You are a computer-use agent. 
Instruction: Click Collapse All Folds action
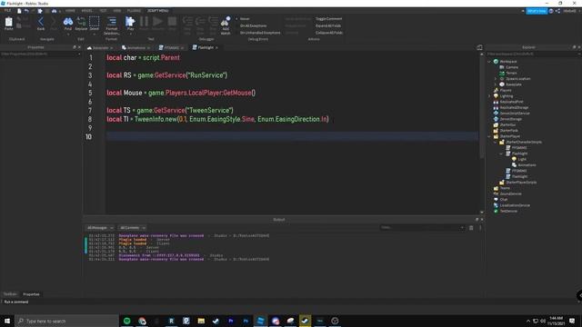pos(329,33)
